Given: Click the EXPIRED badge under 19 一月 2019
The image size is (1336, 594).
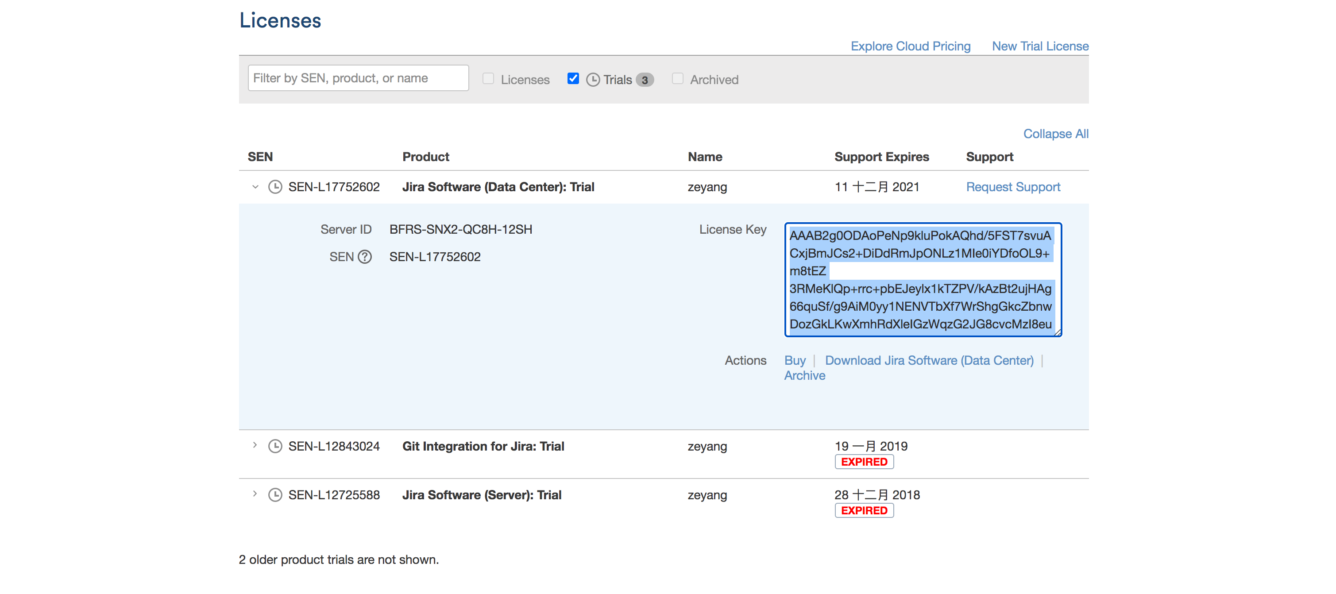Looking at the screenshot, I should 864,462.
